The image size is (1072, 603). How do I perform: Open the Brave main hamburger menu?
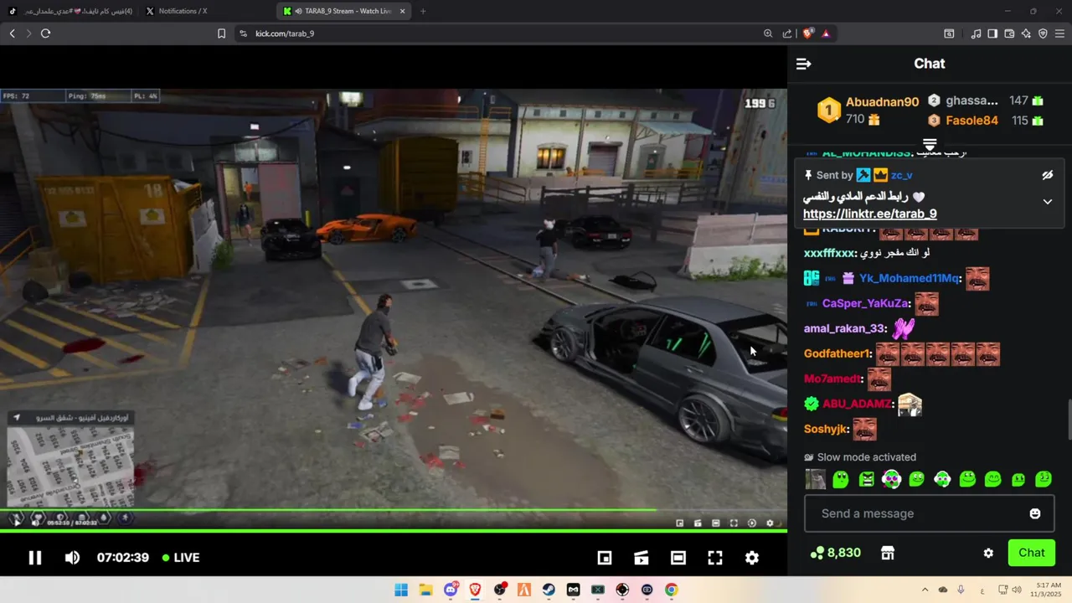1060,33
